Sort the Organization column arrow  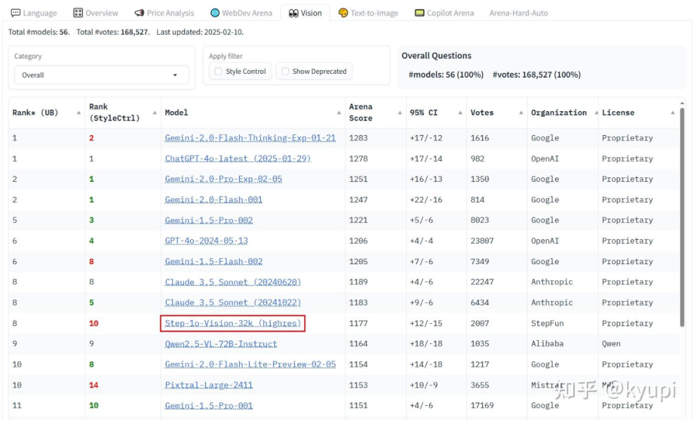tap(596, 113)
